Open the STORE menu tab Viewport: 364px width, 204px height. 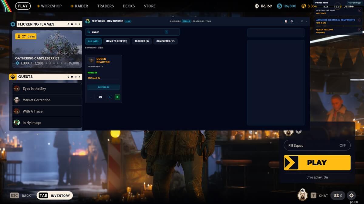click(150, 6)
